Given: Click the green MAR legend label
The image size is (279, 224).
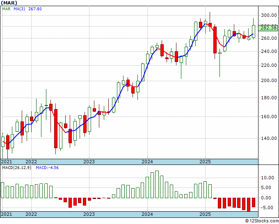Looking at the screenshot, I should (x=6, y=9).
